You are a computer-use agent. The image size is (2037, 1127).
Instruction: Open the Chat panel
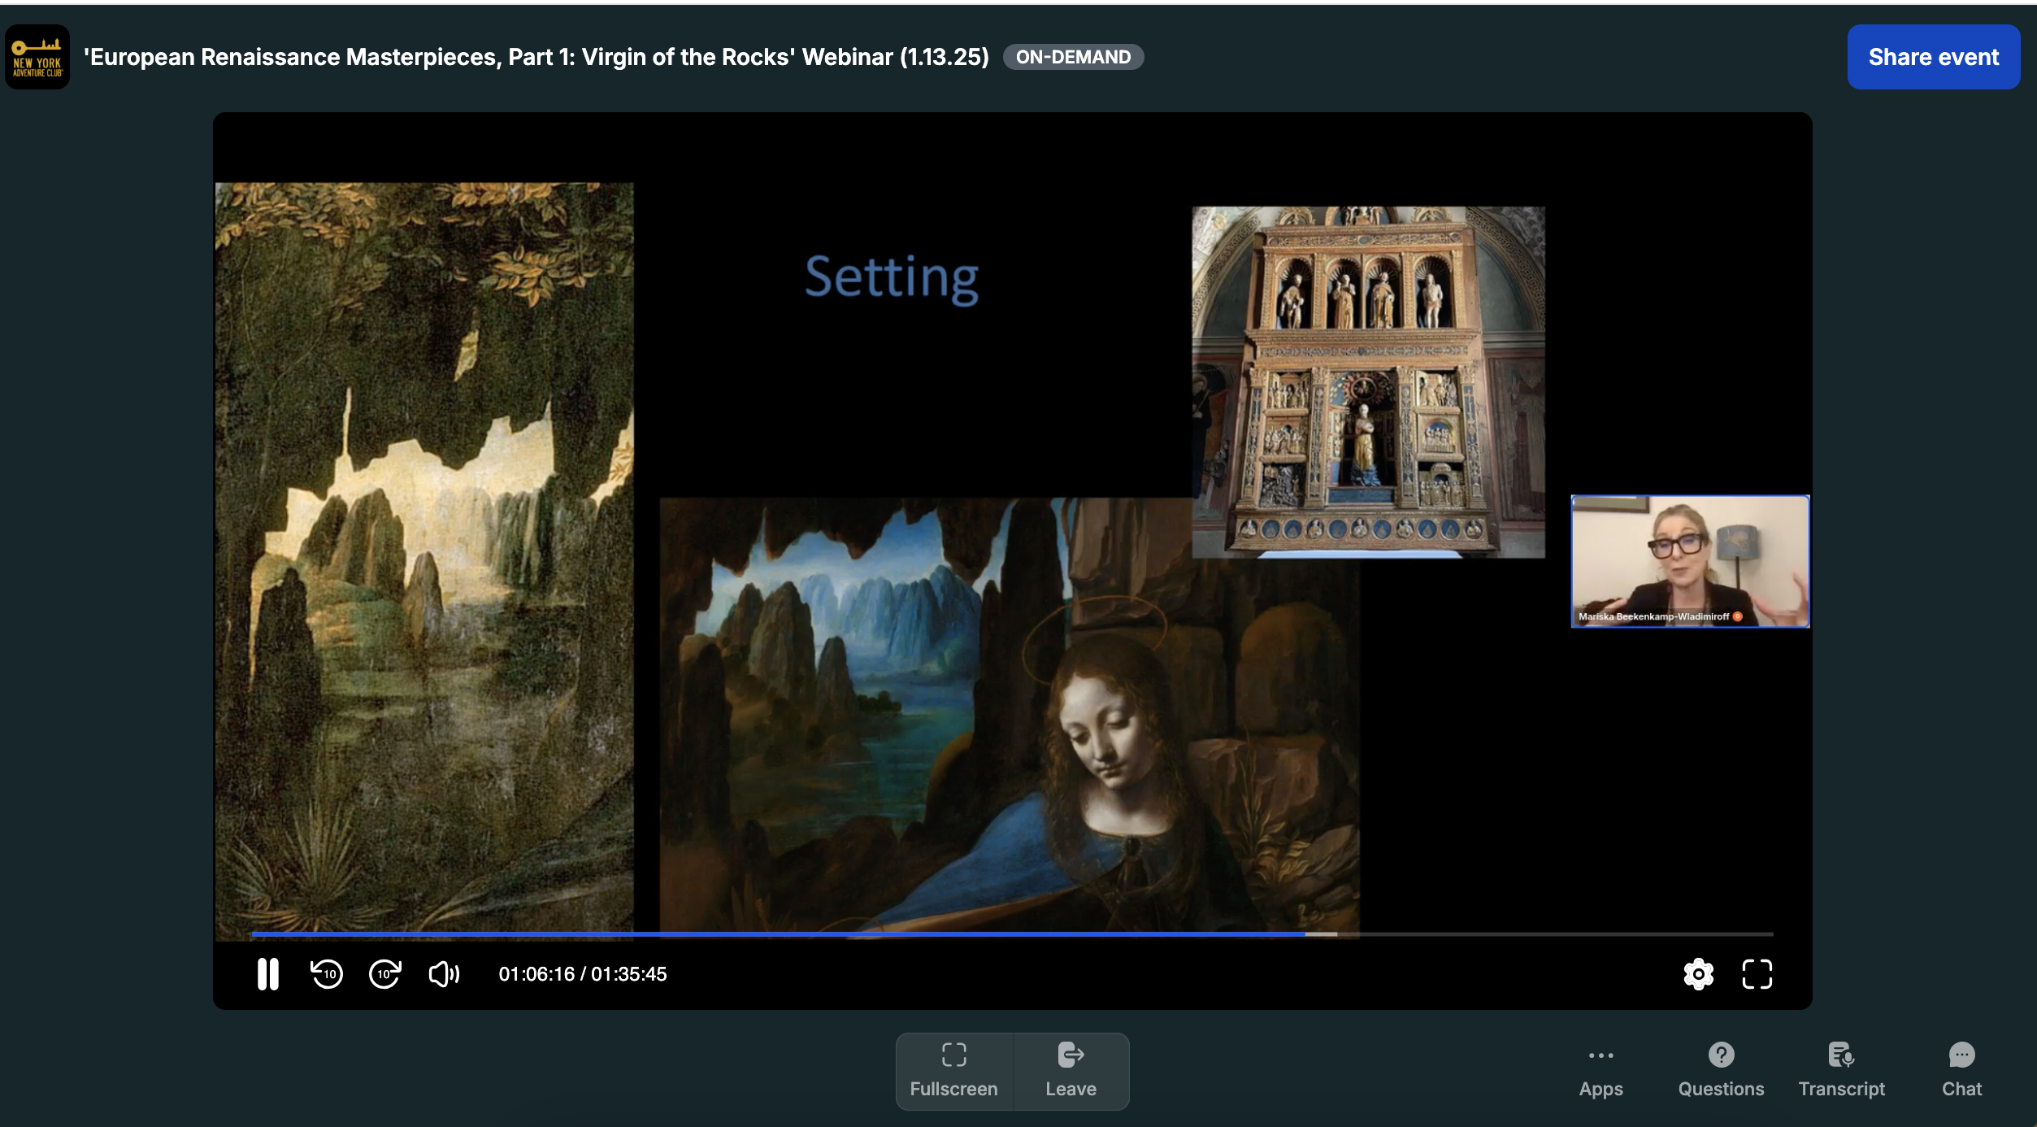point(1961,1070)
